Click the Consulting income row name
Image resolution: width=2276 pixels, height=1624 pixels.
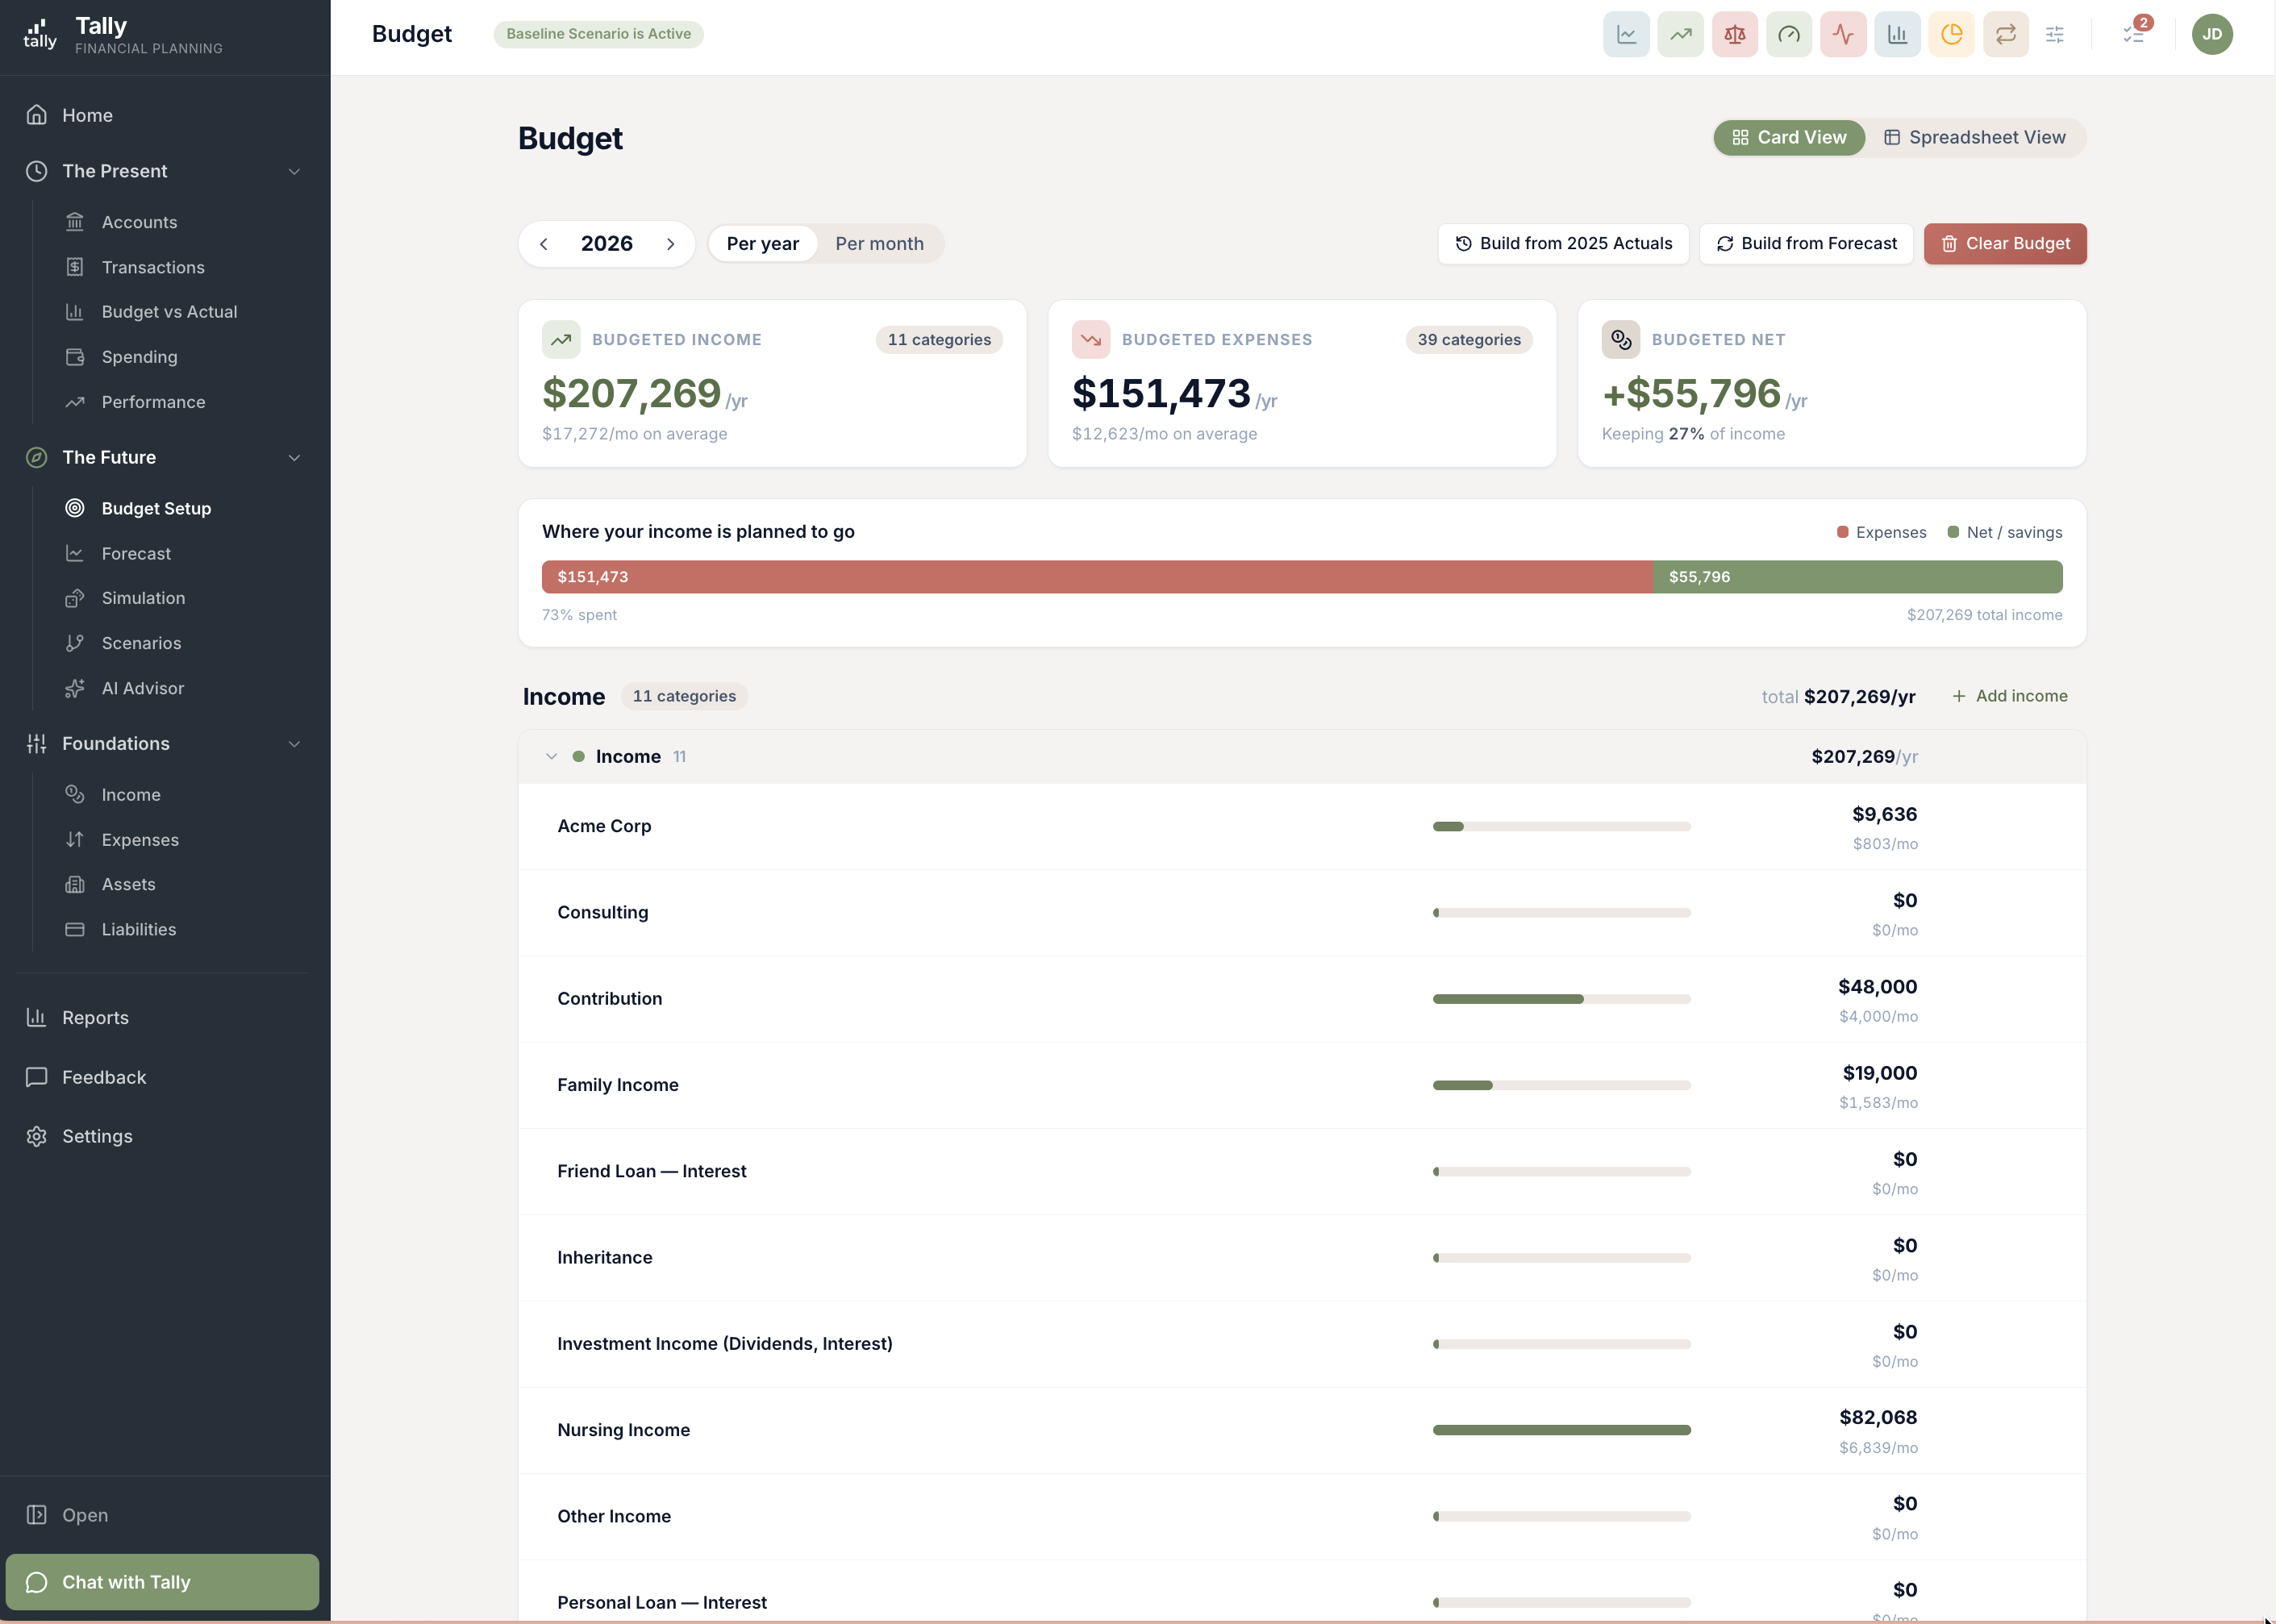click(x=602, y=912)
